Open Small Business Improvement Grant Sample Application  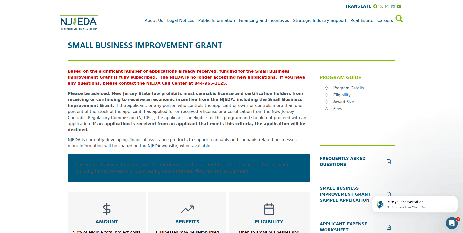[x=345, y=194]
